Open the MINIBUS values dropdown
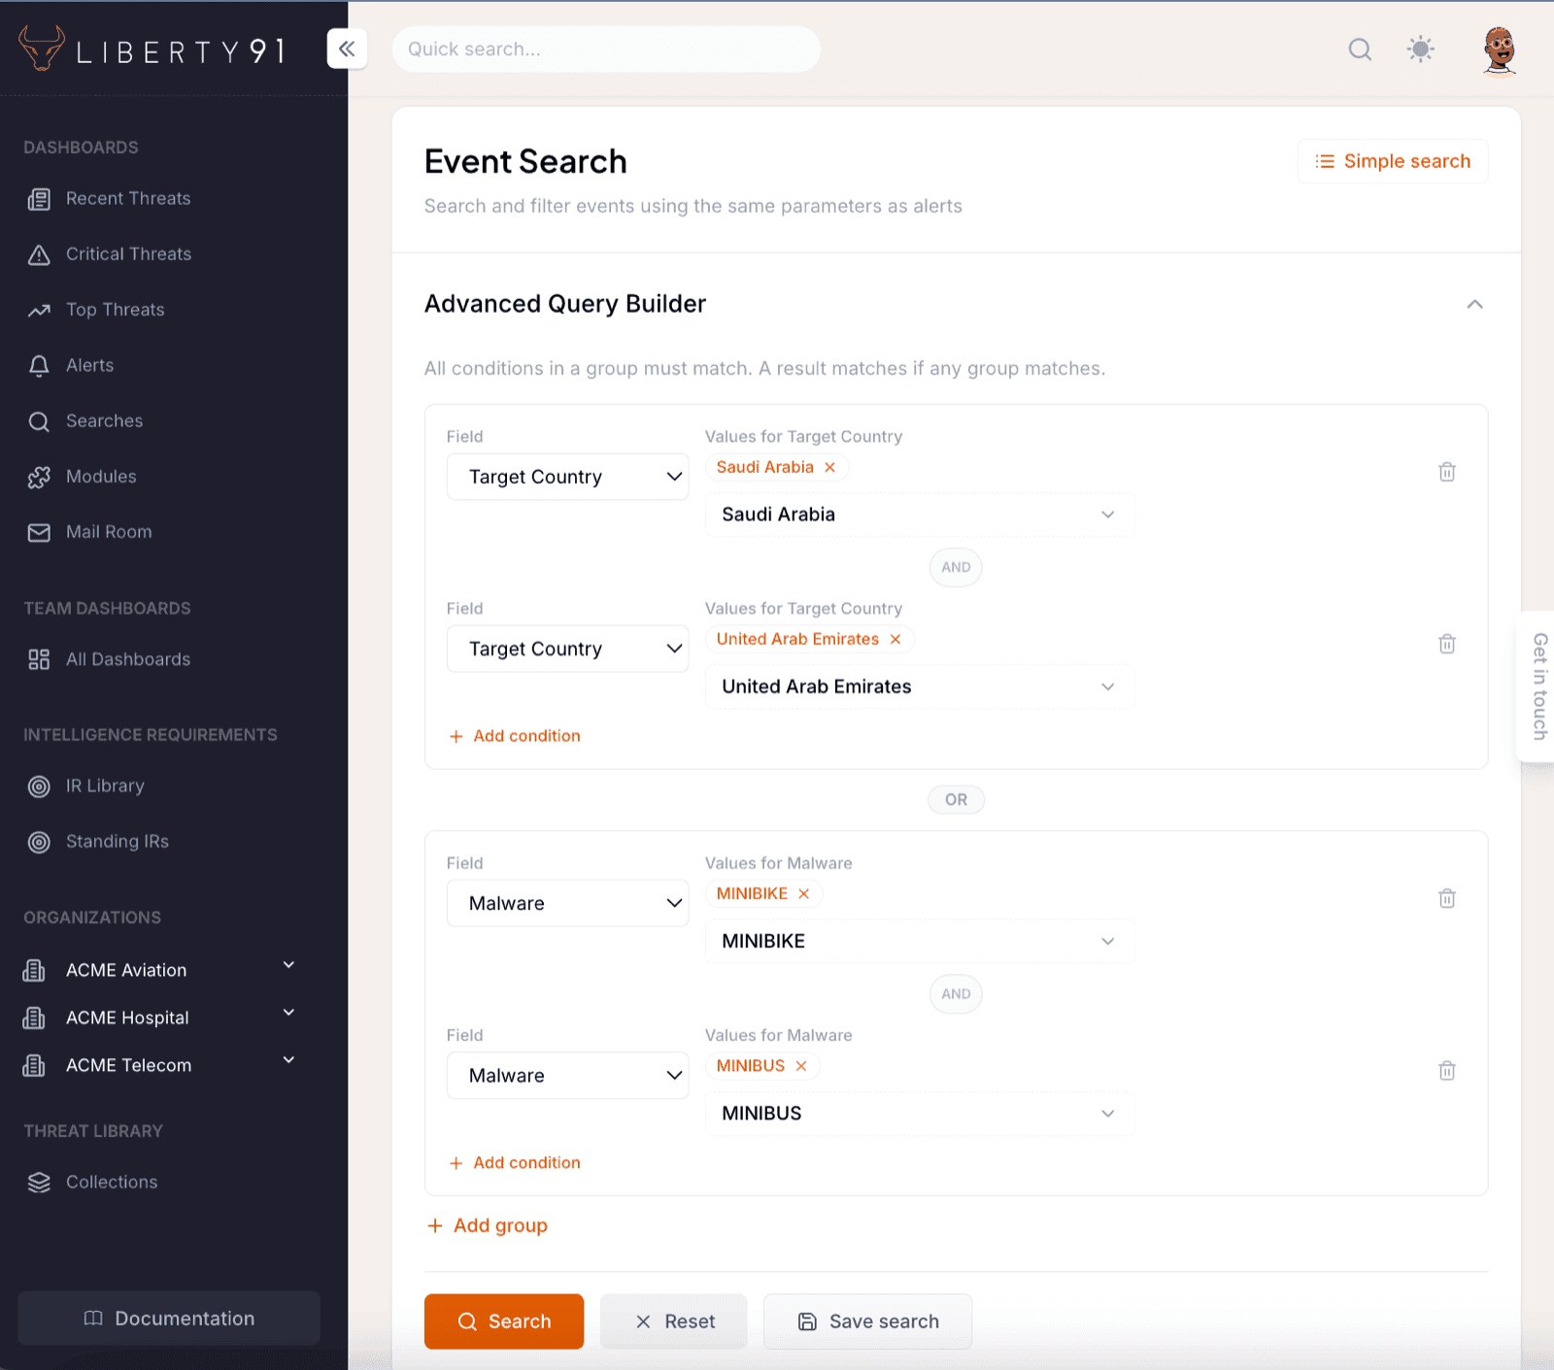 (920, 1113)
